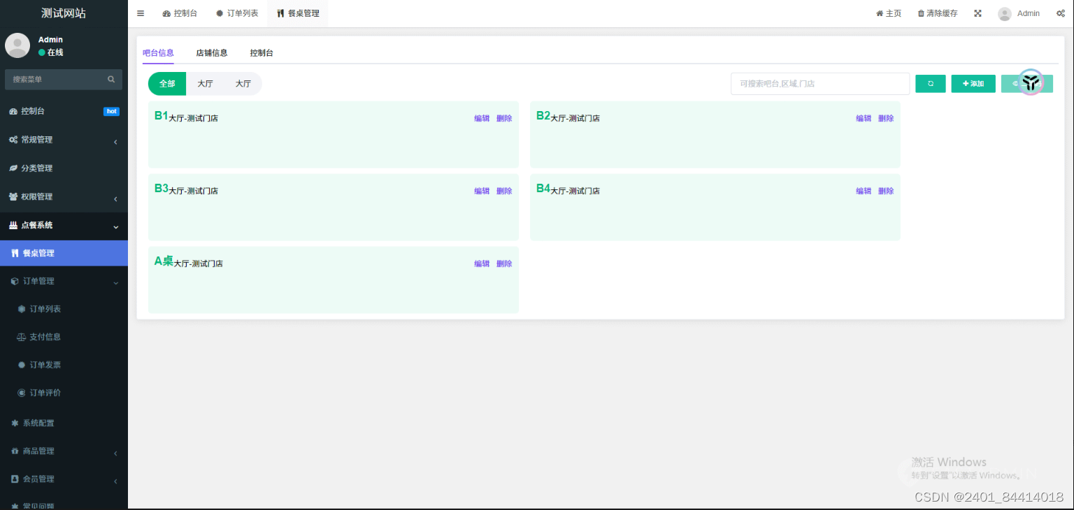Image resolution: width=1074 pixels, height=510 pixels.
Task: Click 编辑 on A桌 card
Action: (x=482, y=264)
